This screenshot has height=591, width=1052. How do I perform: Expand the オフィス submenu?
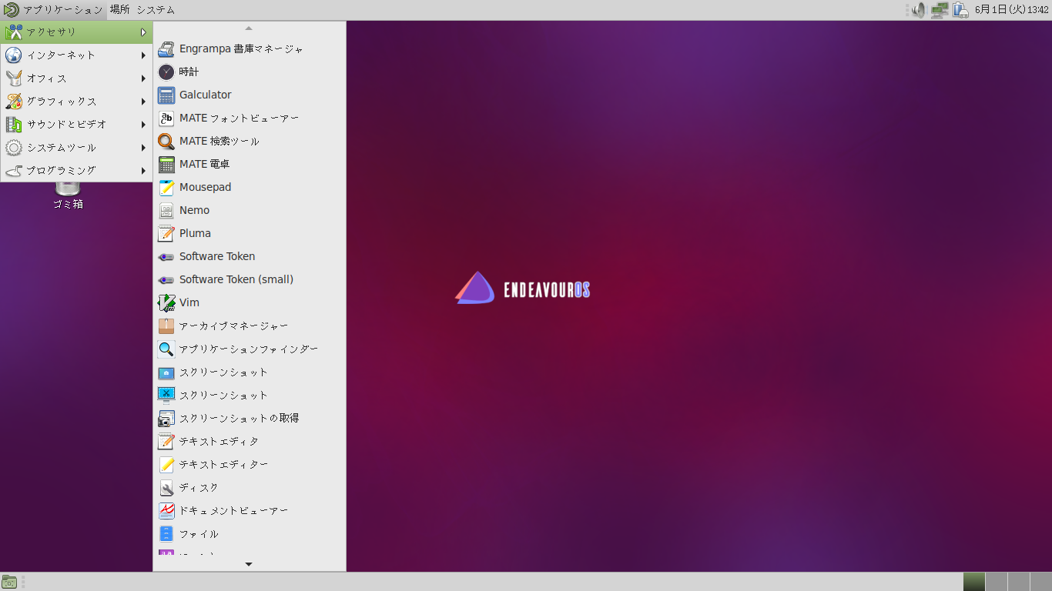coord(76,78)
